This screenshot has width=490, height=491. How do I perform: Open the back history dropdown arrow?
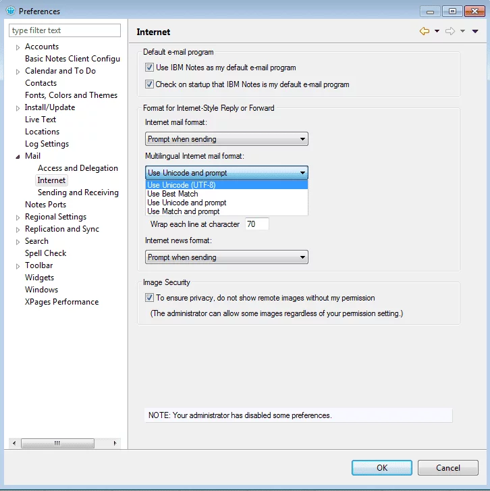(x=437, y=31)
